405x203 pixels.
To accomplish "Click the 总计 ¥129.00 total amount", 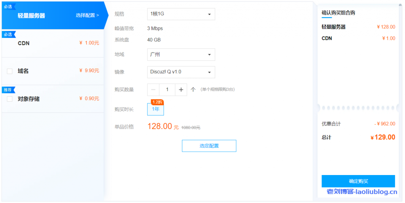I will (383, 138).
